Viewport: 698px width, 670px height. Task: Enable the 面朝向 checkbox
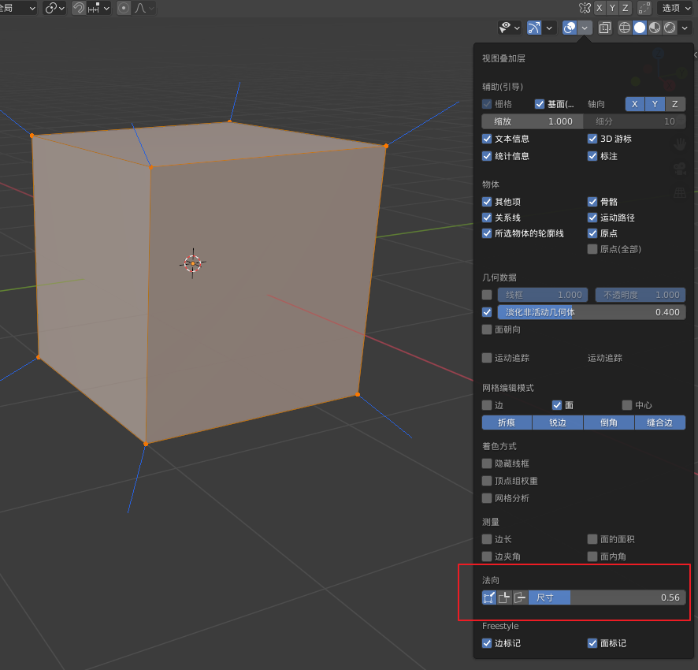[x=487, y=329]
